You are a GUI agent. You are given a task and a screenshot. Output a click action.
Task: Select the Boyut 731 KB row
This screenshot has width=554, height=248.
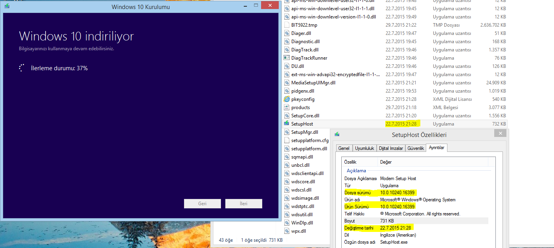coord(416,221)
